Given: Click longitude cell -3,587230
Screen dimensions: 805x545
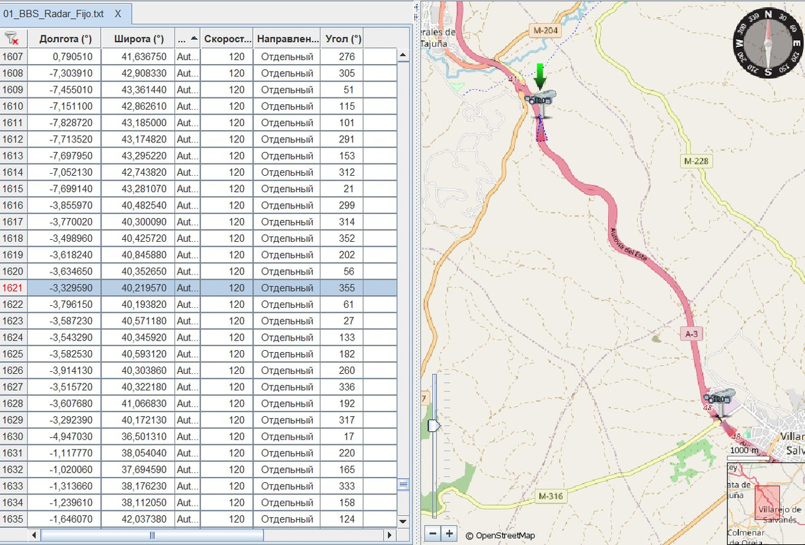Looking at the screenshot, I should point(65,321).
